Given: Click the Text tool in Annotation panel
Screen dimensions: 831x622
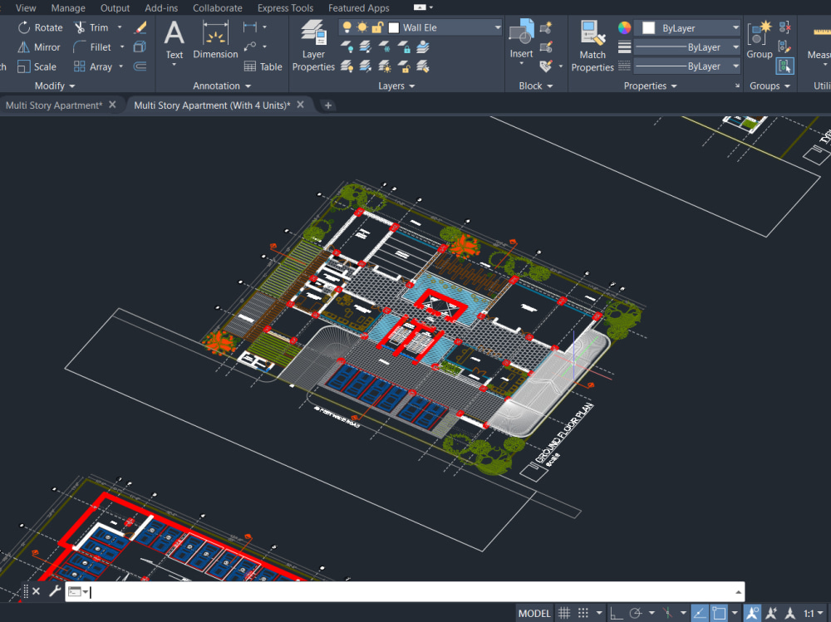Looking at the screenshot, I should click(174, 39).
